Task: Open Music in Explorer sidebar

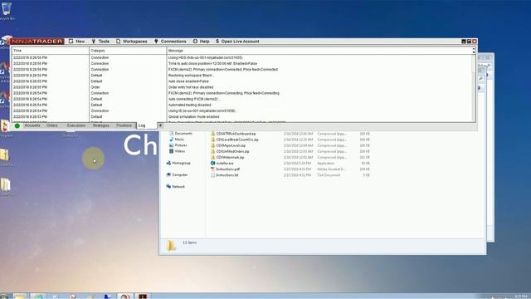Action: pos(177,140)
